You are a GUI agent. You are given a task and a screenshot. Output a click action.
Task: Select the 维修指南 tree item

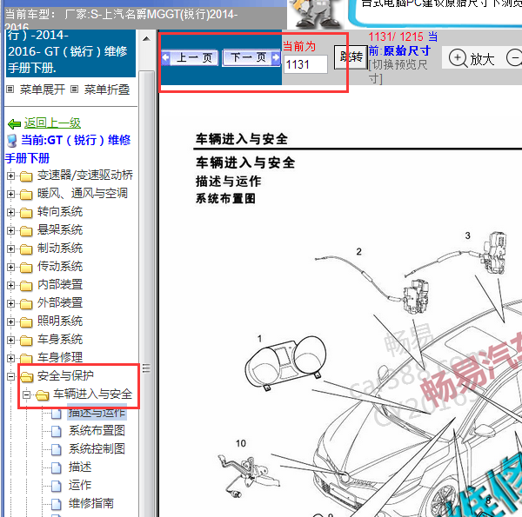tap(91, 504)
